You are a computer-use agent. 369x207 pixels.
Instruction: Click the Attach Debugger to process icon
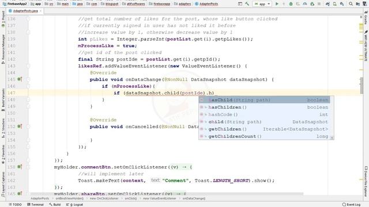tap(312, 4)
